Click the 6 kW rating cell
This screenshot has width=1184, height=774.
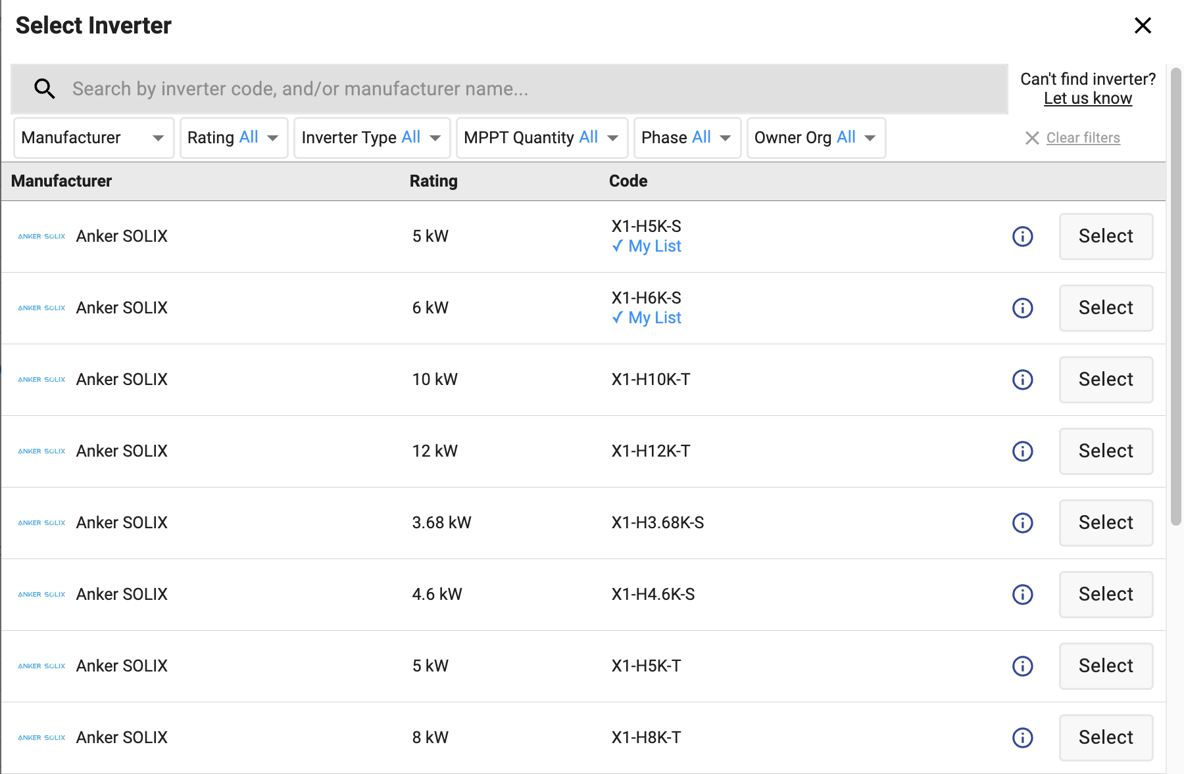(x=430, y=308)
